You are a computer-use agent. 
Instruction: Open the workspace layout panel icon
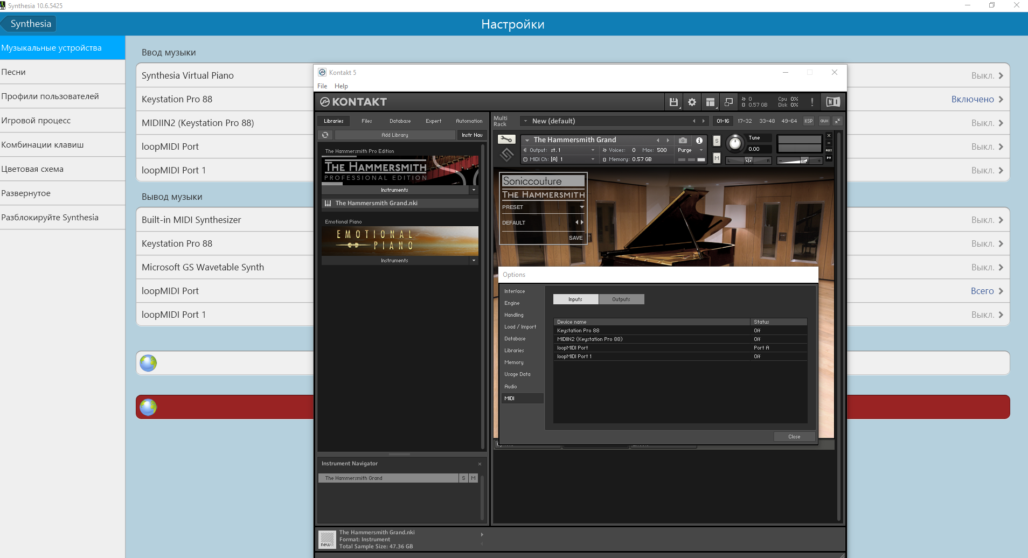coord(710,102)
